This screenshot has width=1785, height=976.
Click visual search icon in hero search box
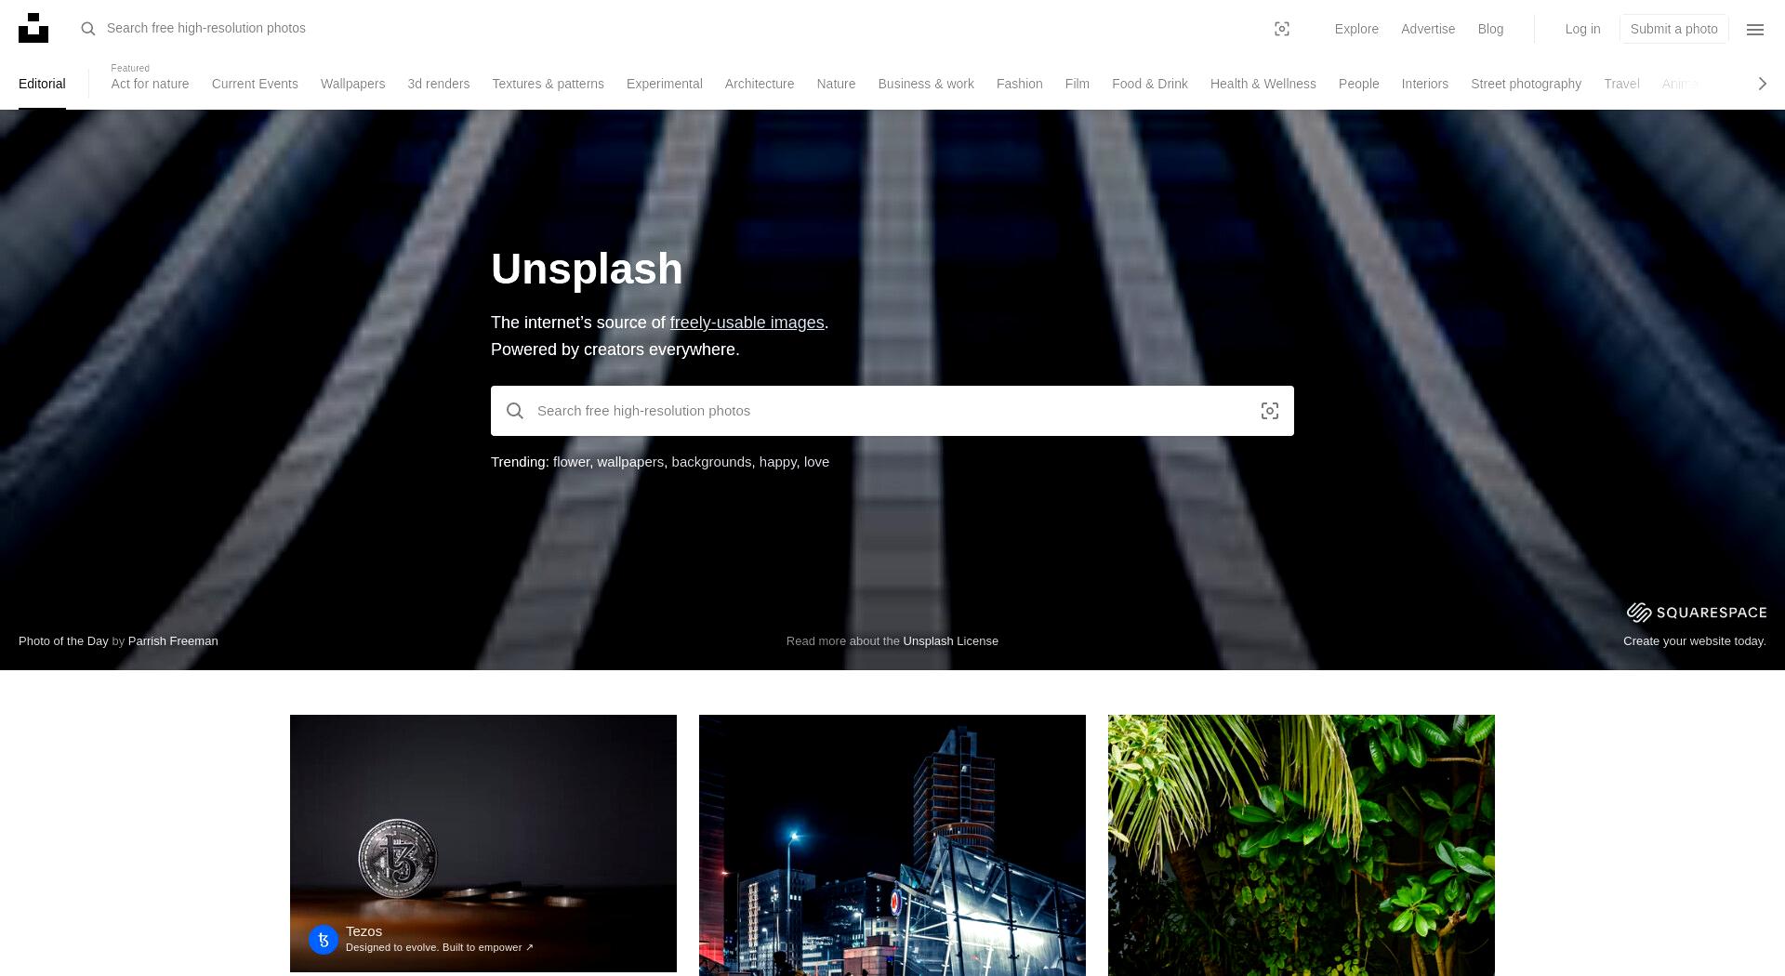click(1270, 411)
